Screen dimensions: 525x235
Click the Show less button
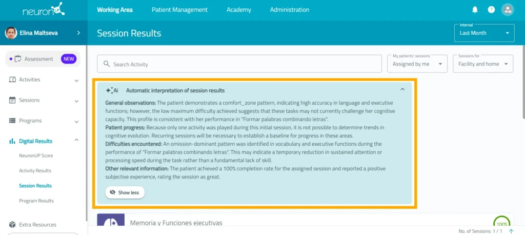click(125, 192)
